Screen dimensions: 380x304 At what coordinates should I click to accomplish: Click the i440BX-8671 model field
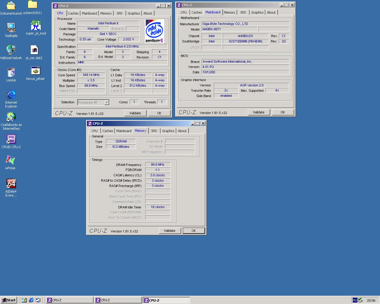pyautogui.click(x=229, y=29)
